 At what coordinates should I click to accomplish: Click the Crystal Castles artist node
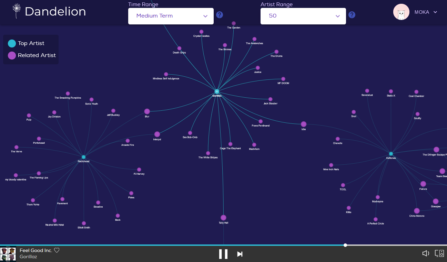pyautogui.click(x=201, y=32)
